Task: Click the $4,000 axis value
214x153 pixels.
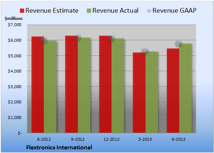Action: [15, 71]
